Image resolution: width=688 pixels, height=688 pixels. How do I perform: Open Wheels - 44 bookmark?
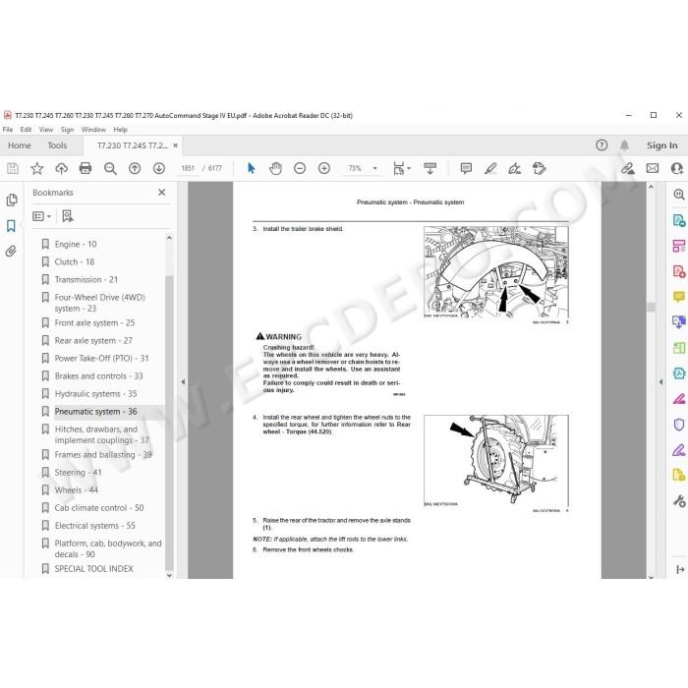(77, 490)
